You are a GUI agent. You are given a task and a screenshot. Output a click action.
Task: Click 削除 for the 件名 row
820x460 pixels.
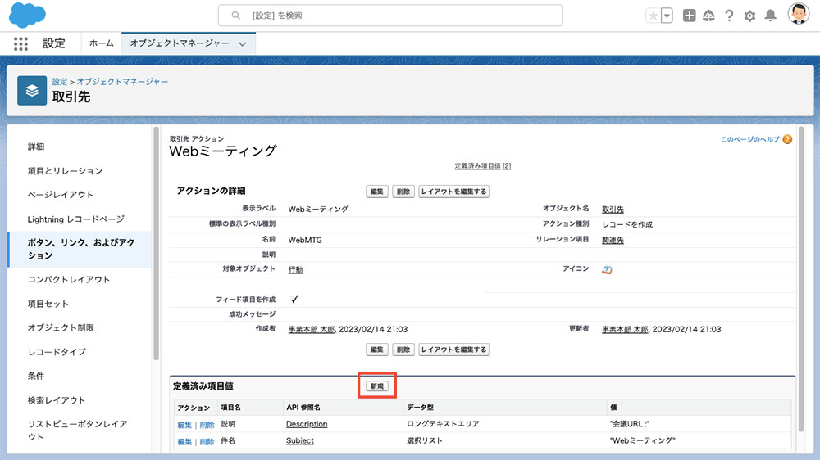[x=207, y=442]
